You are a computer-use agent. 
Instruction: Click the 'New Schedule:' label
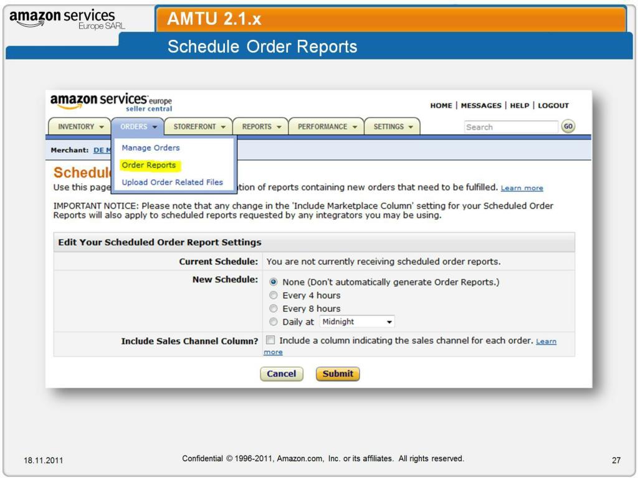click(x=225, y=279)
